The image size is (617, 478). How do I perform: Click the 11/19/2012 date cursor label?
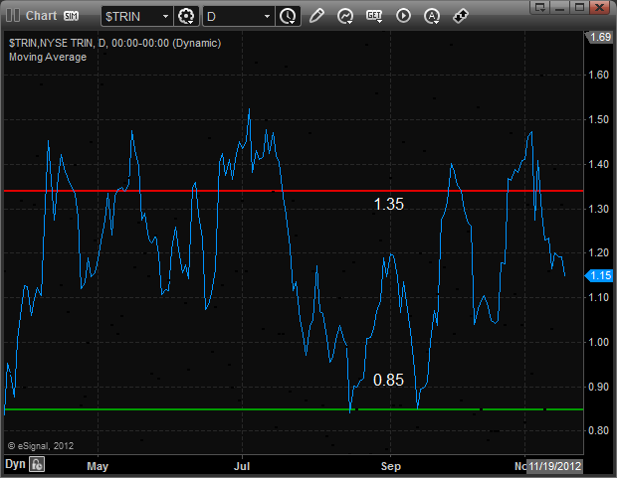pyautogui.click(x=555, y=466)
